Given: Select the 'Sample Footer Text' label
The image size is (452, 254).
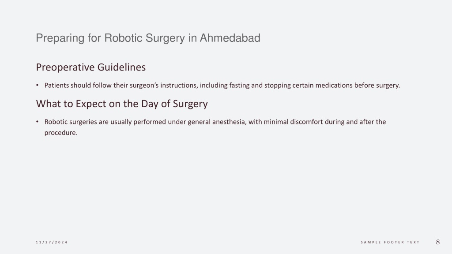Looking at the screenshot, I should point(390,242).
